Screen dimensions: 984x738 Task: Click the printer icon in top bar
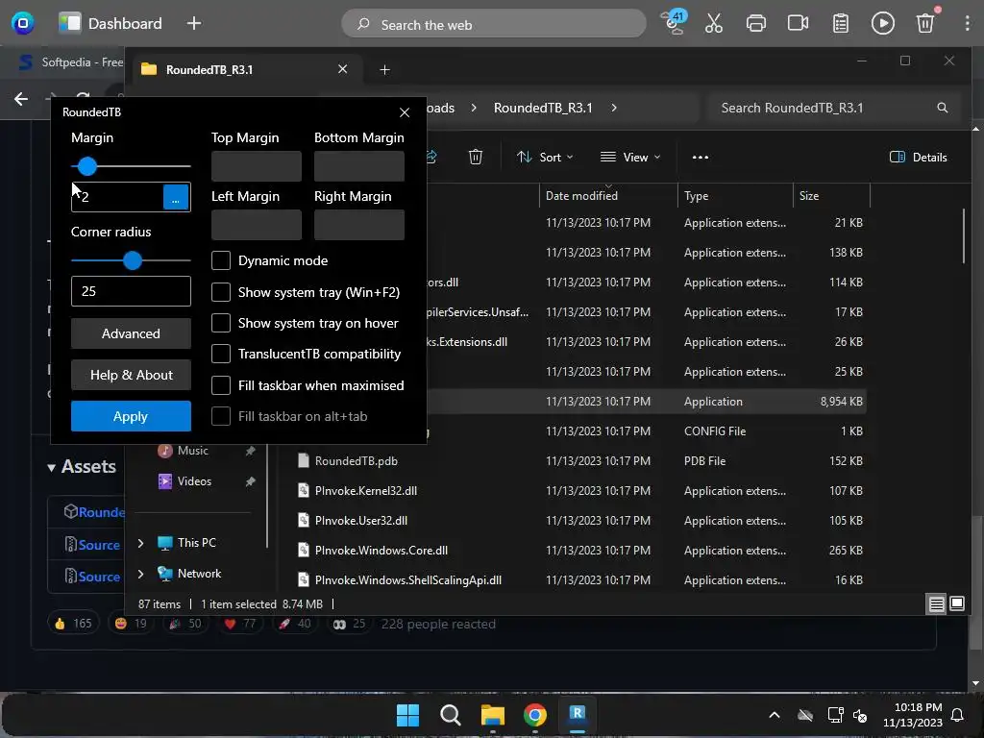coord(755,24)
